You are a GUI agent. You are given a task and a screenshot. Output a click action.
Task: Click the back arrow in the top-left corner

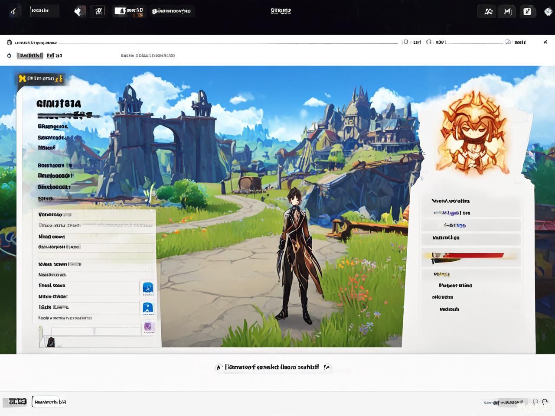tap(13, 11)
